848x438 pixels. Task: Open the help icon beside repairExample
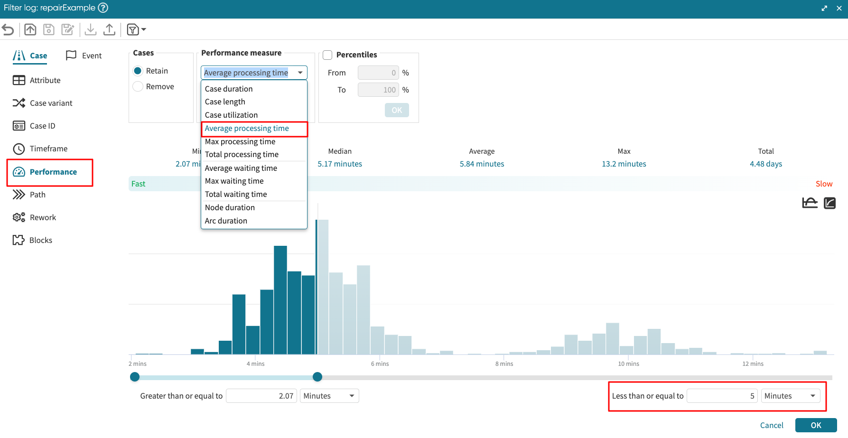(103, 8)
